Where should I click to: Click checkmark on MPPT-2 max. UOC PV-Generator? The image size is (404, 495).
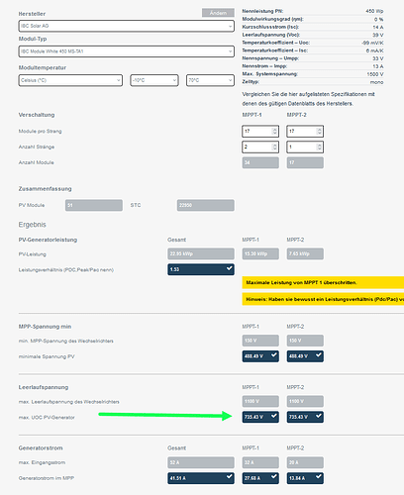coord(319,416)
